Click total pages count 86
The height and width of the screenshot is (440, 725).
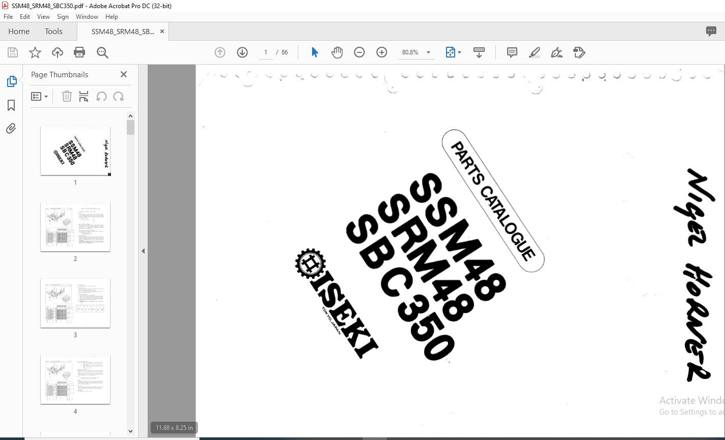coord(285,52)
